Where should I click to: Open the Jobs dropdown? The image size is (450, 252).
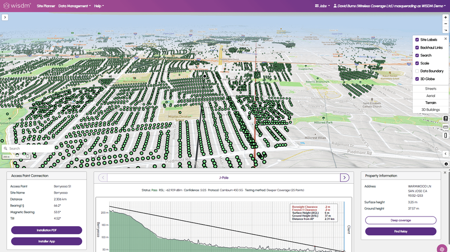coord(322,6)
